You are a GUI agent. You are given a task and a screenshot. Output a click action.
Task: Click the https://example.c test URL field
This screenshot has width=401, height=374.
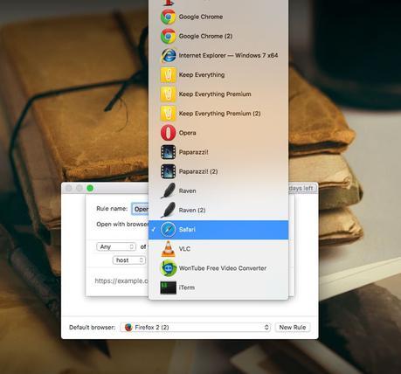(121, 280)
